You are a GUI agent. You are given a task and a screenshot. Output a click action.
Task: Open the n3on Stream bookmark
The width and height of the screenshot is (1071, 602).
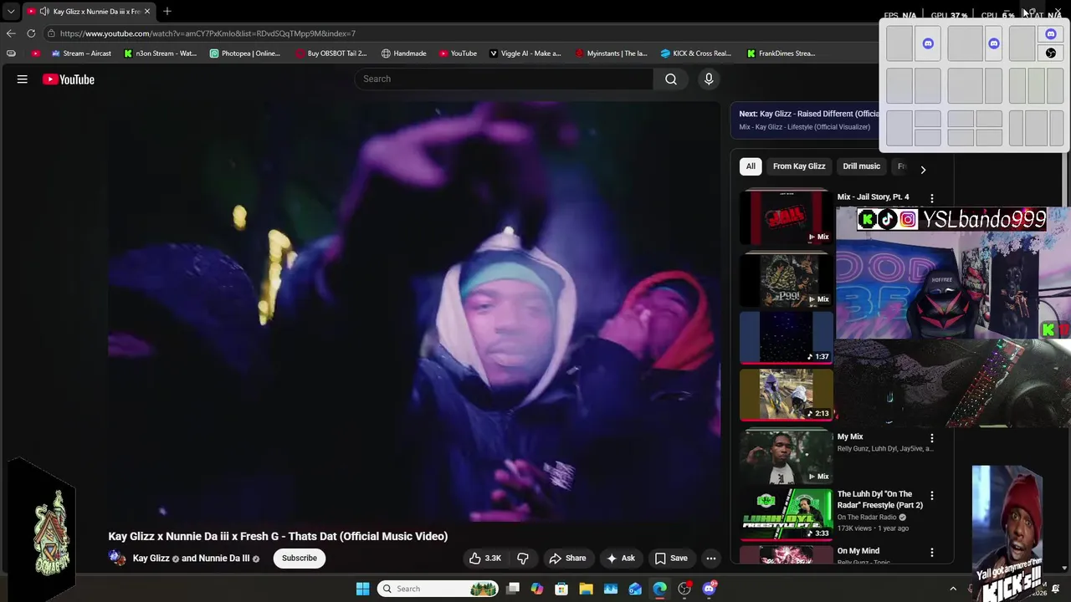tap(160, 54)
